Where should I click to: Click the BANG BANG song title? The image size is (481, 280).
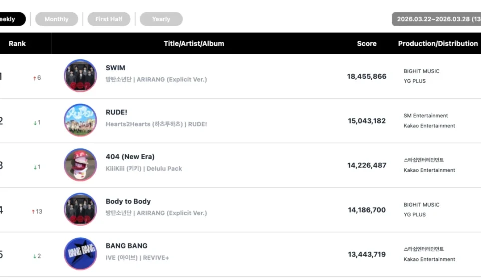tap(126, 246)
